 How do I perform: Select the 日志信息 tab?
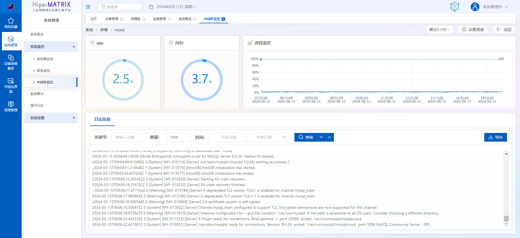[102, 119]
